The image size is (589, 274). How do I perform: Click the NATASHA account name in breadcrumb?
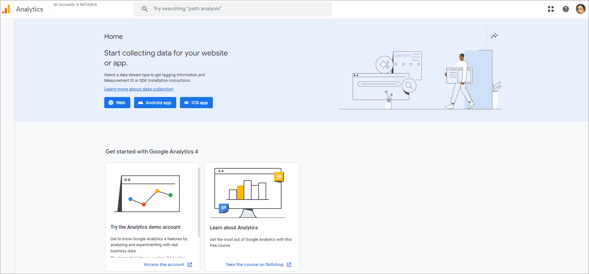point(88,5)
